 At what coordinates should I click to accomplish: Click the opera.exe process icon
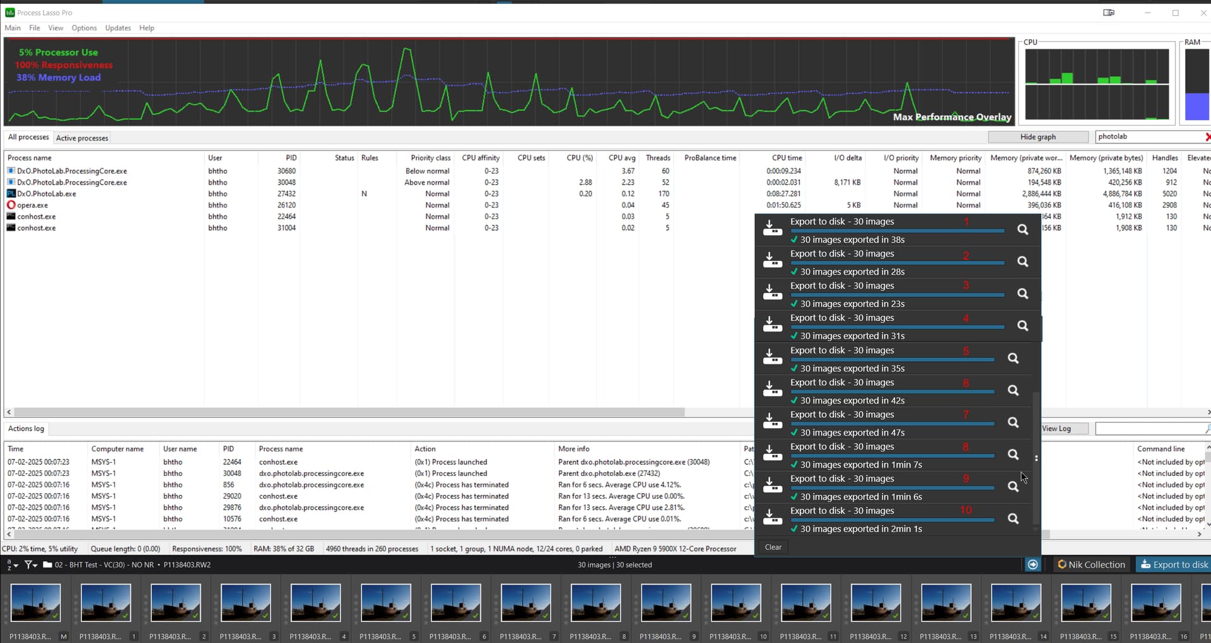tap(11, 205)
